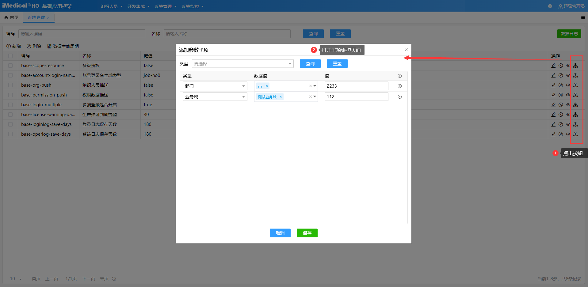Screen dimensions: 588x287
Task: Remove the 部门 row with its delete icon
Action: pos(399,86)
